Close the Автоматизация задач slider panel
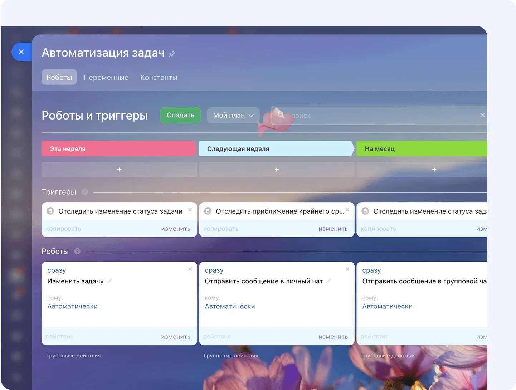The image size is (516, 390). tap(21, 52)
